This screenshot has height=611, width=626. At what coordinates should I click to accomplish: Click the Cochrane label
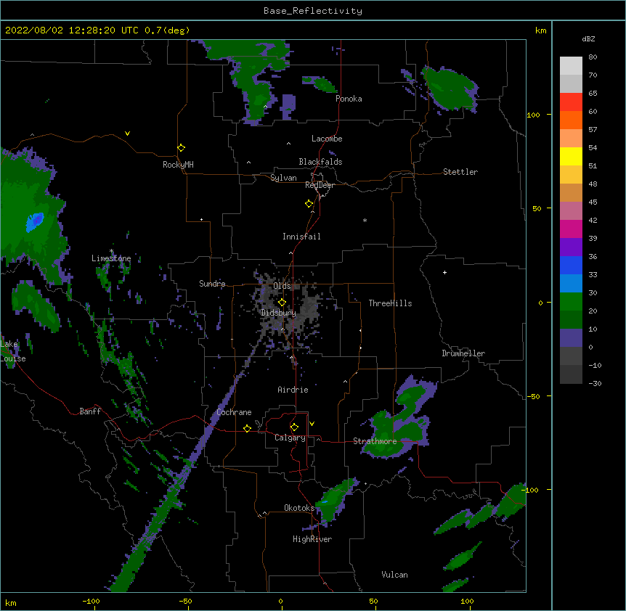tap(234, 412)
